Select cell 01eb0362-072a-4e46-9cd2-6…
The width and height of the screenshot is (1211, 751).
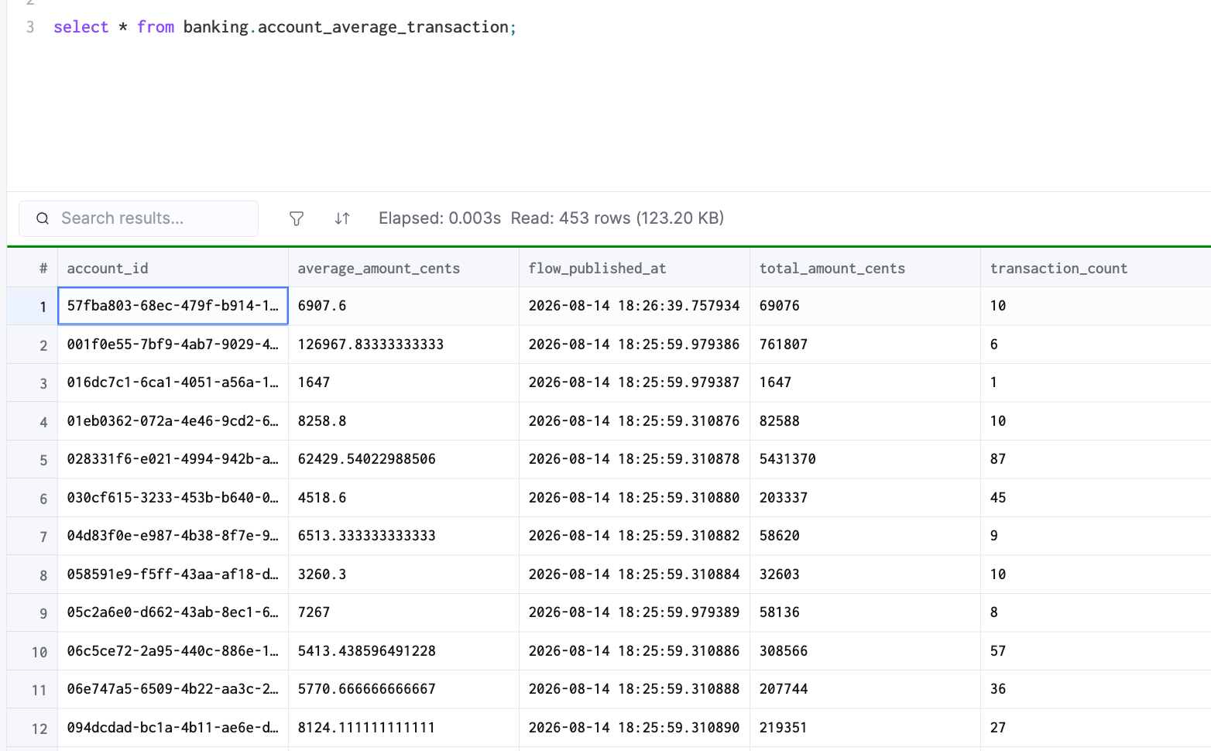(x=173, y=421)
